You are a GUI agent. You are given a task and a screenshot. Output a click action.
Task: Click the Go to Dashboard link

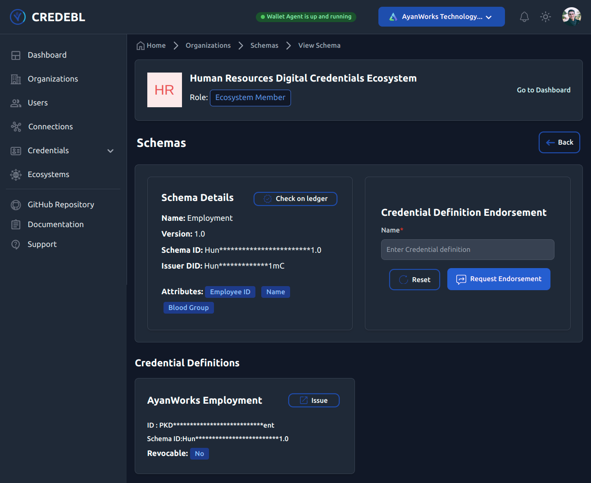543,90
